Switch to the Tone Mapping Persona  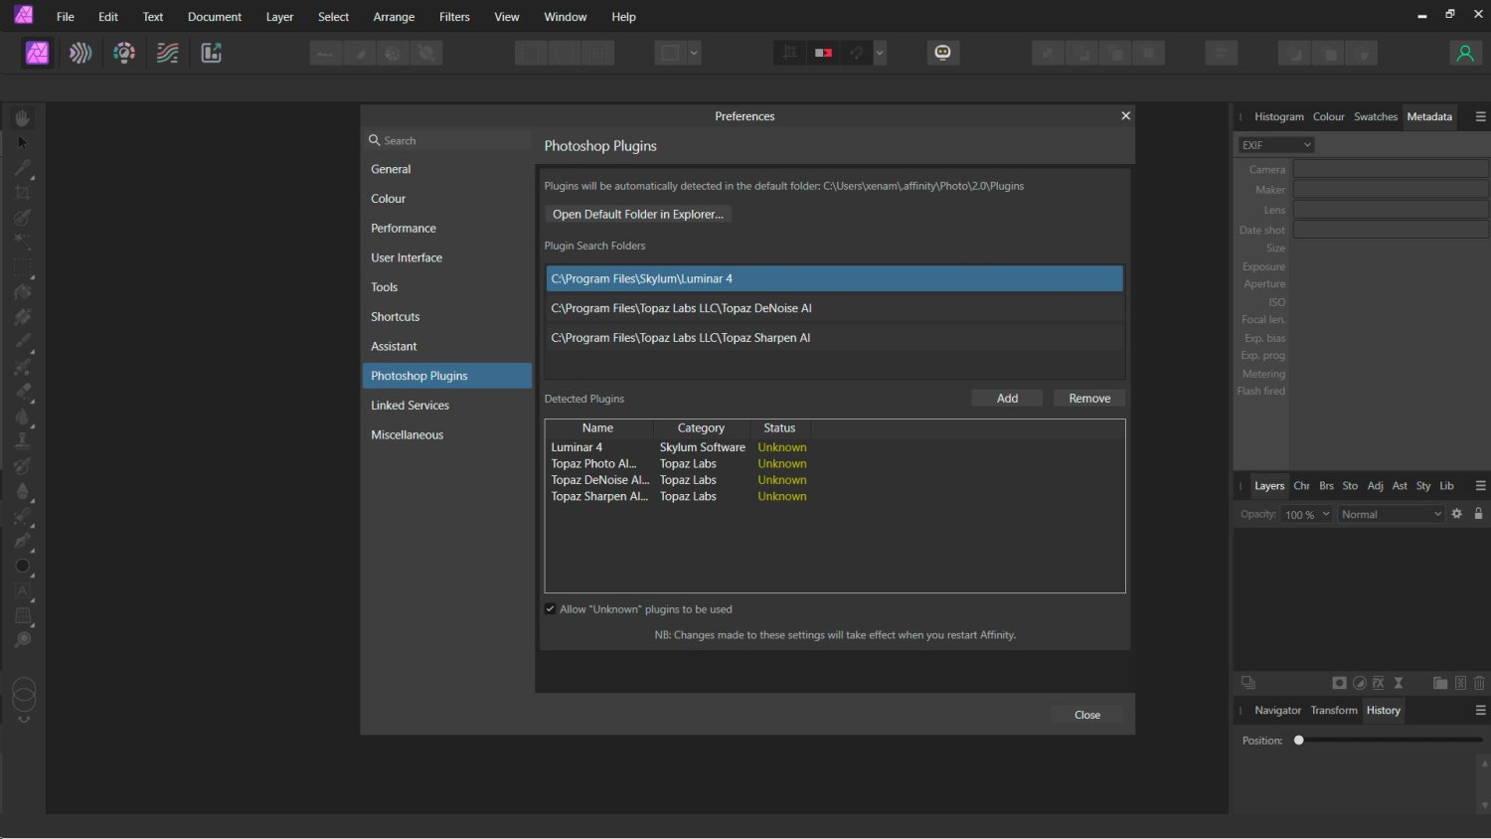pyautogui.click(x=167, y=53)
